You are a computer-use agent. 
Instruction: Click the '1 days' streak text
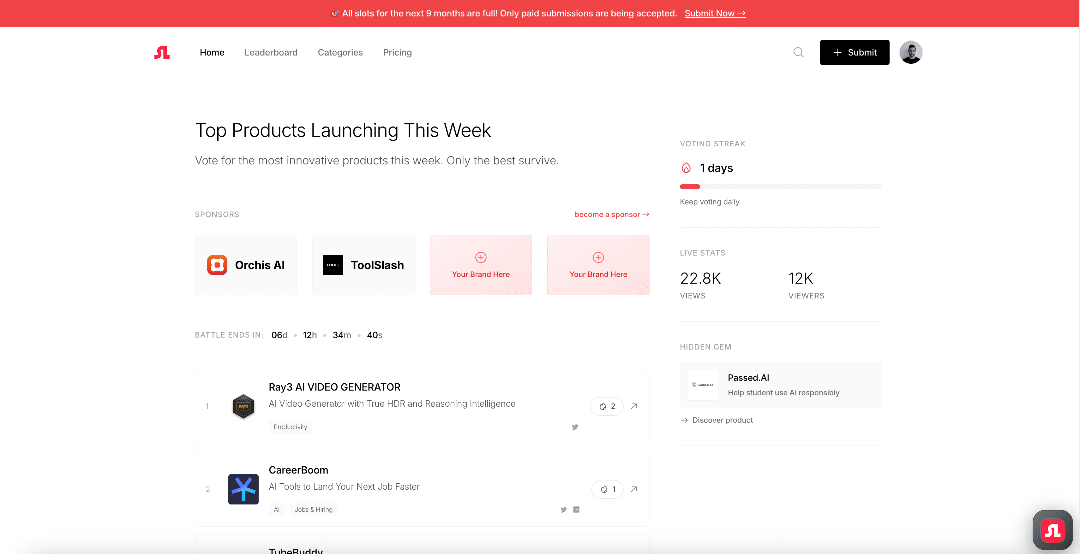[x=716, y=168]
